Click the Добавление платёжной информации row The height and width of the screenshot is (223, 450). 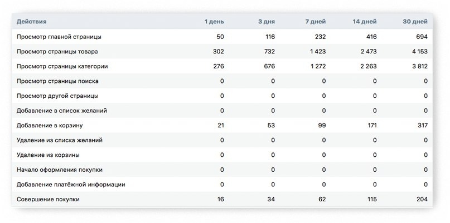pyautogui.click(x=222, y=185)
